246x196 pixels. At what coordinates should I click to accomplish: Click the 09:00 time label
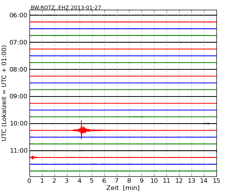pyautogui.click(x=19, y=96)
